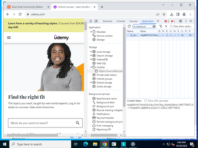Click the Udemy hamburger menu icon

click(x=9, y=37)
